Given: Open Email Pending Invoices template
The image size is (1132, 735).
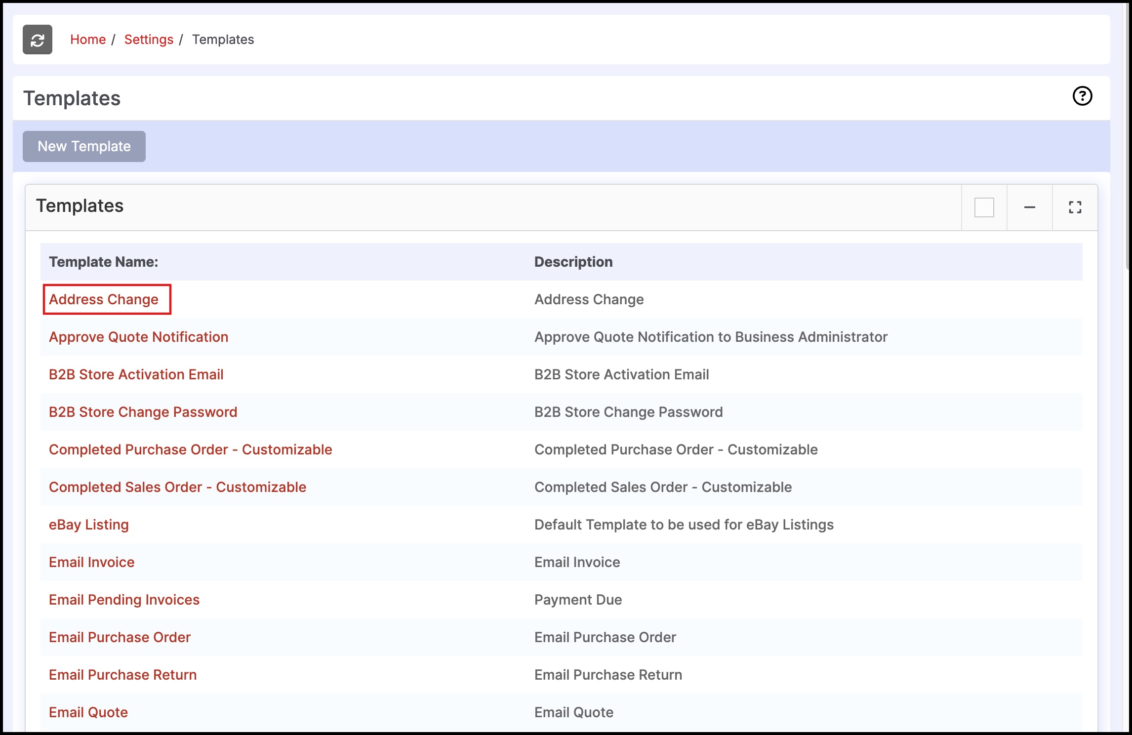Looking at the screenshot, I should coord(124,600).
